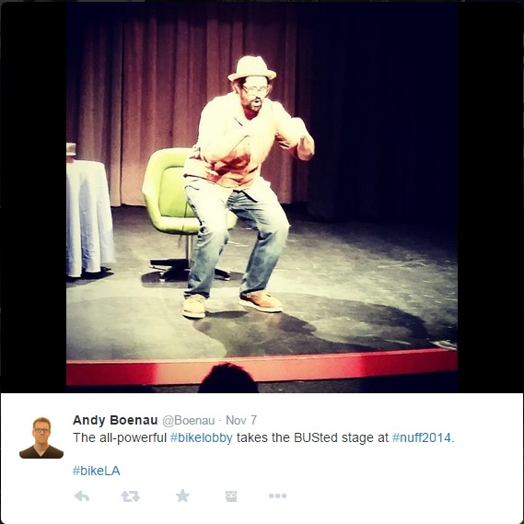Open the Nov 7 timestamp link
The width and height of the screenshot is (524, 524).
[x=241, y=420]
